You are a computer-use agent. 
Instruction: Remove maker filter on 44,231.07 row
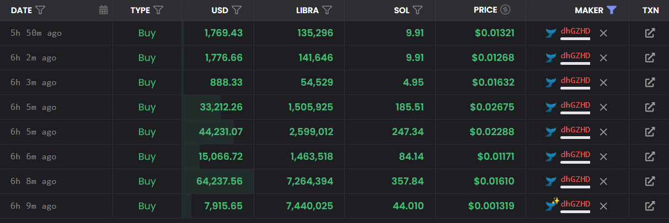click(603, 132)
